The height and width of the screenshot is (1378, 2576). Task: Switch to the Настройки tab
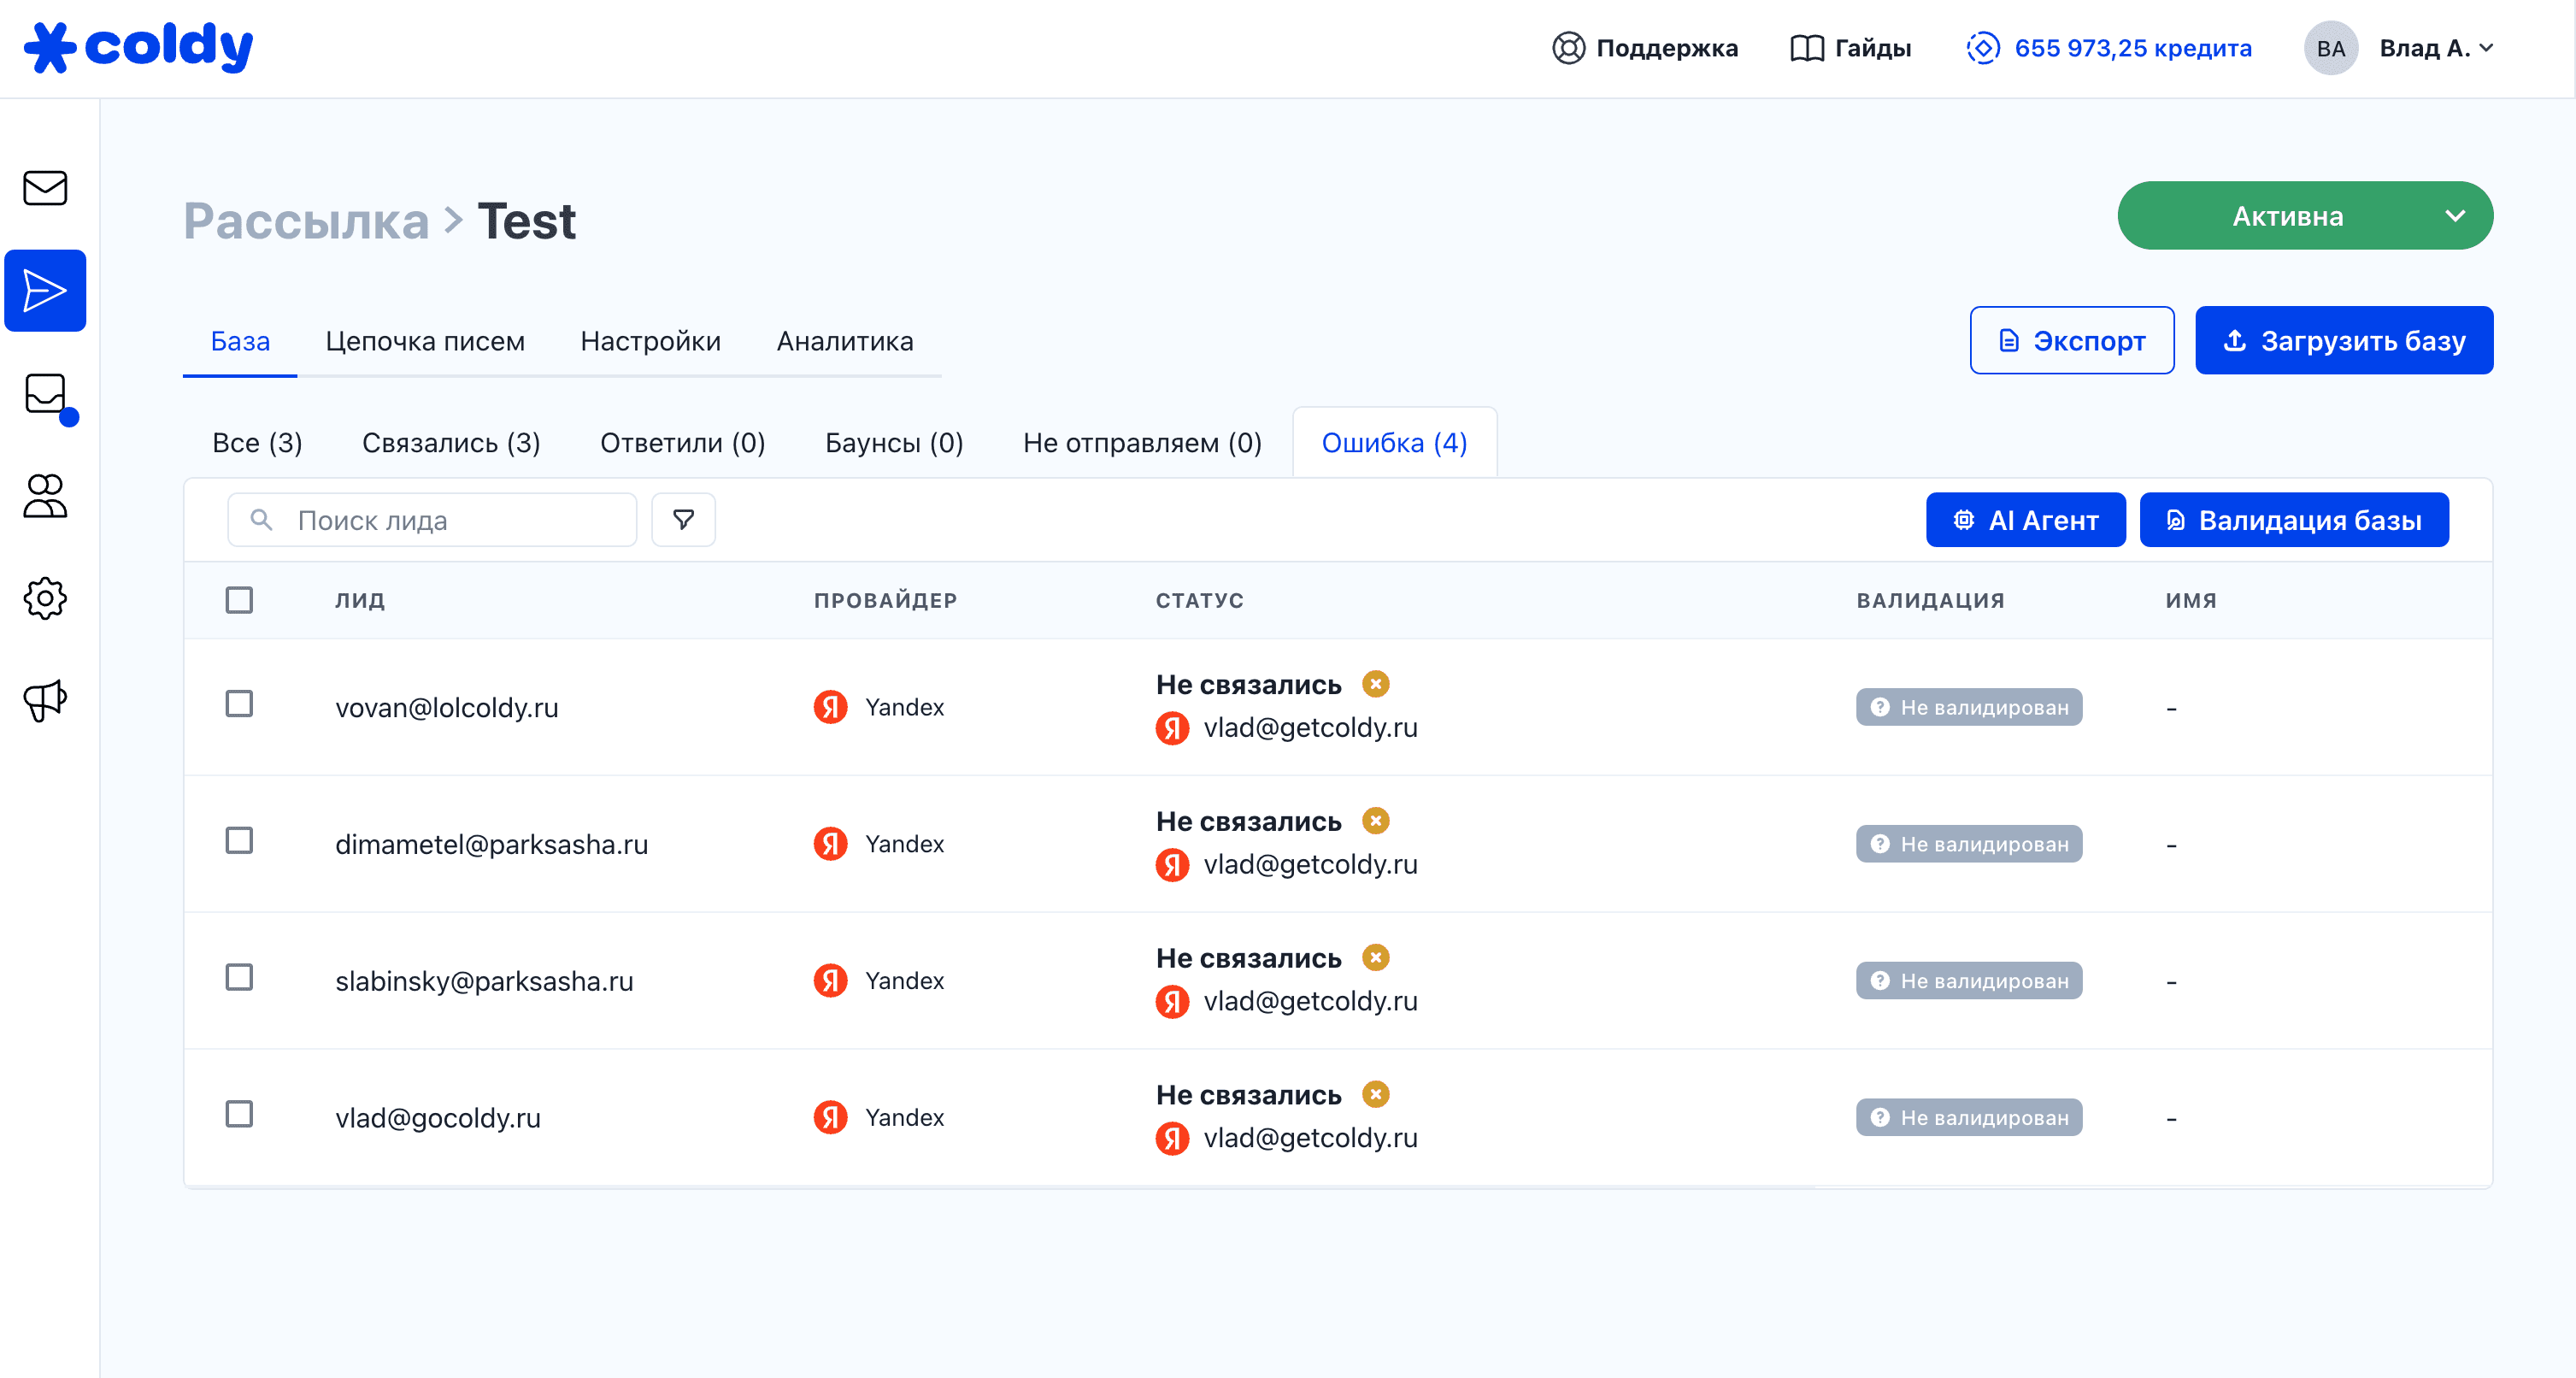650,342
